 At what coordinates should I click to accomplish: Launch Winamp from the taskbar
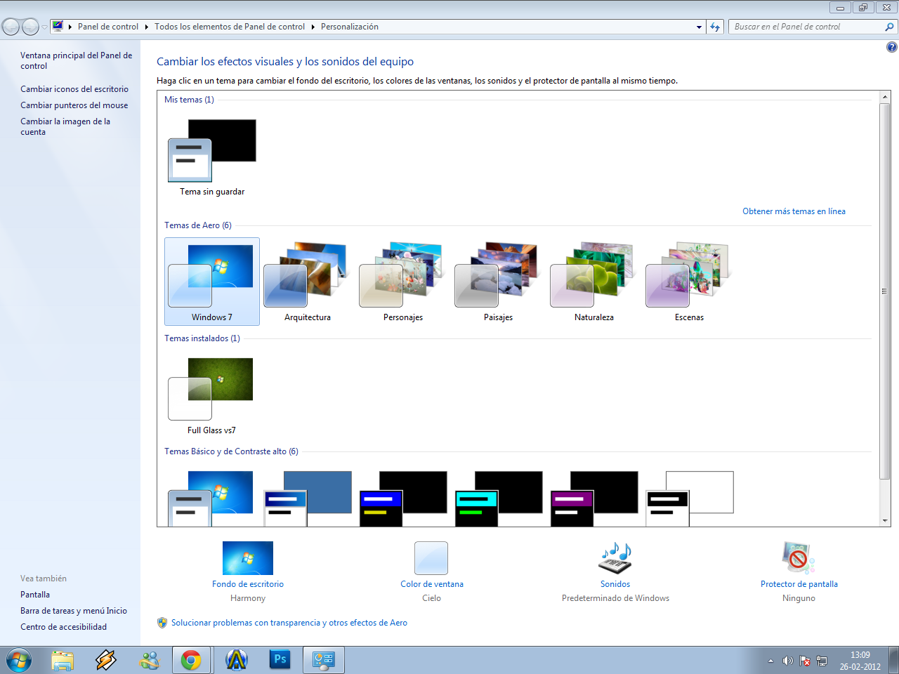tap(106, 661)
